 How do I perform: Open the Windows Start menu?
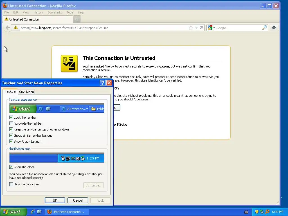13,212
